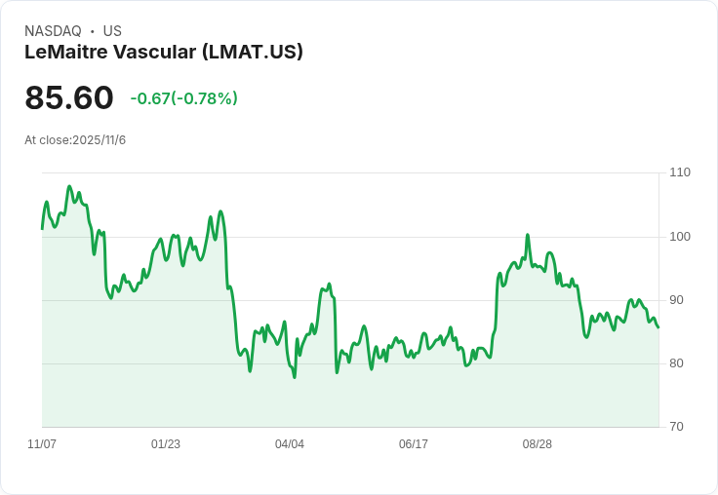
Task: Click the -0.67(-0.78%) price change text
Action: tap(183, 98)
